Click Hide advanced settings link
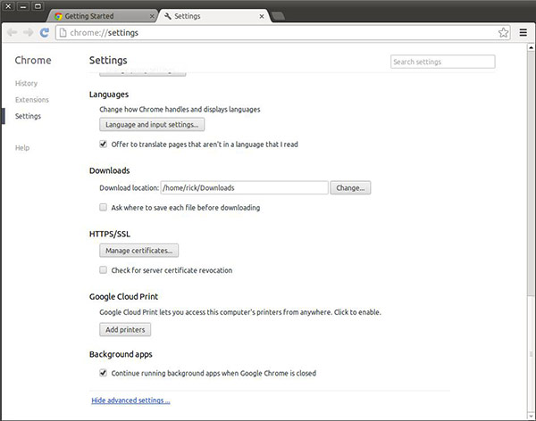This screenshot has height=421, width=536. [x=130, y=400]
